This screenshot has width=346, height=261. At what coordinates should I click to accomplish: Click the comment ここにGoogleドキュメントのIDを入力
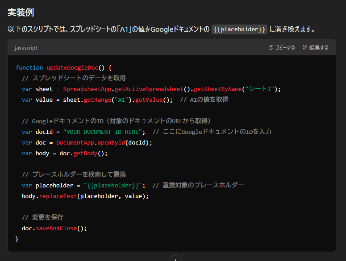[212, 132]
